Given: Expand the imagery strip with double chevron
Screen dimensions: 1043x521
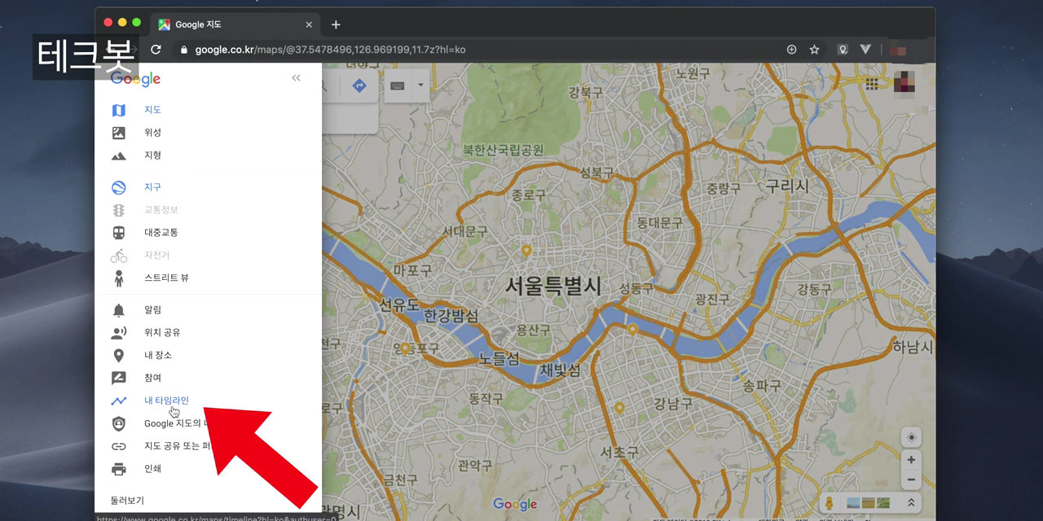Looking at the screenshot, I should [910, 503].
